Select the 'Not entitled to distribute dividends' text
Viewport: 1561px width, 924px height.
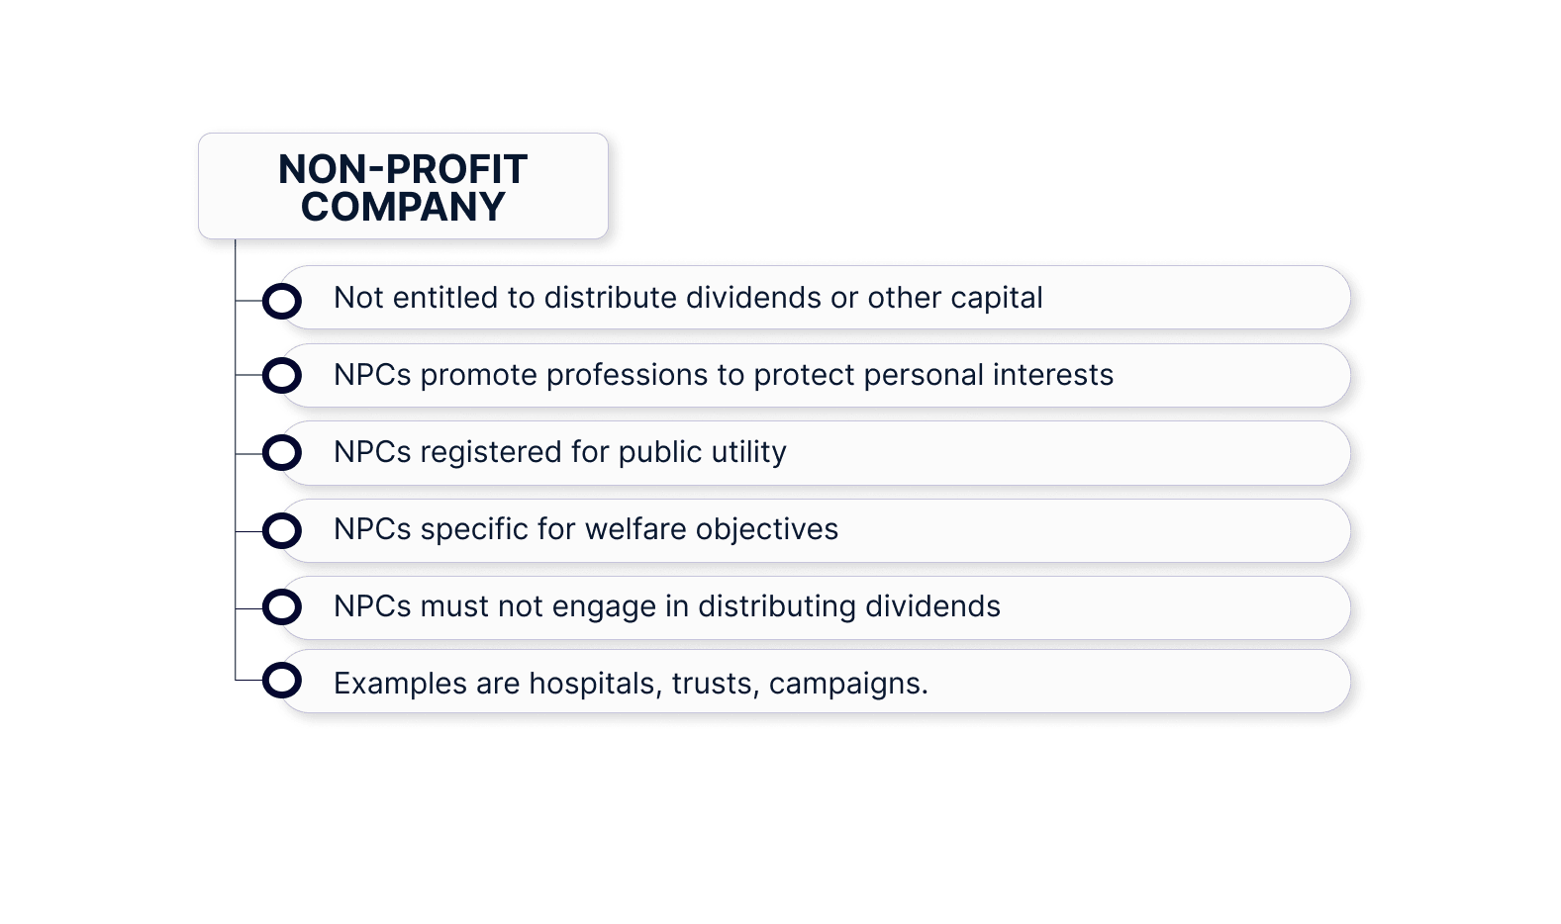[x=687, y=298]
